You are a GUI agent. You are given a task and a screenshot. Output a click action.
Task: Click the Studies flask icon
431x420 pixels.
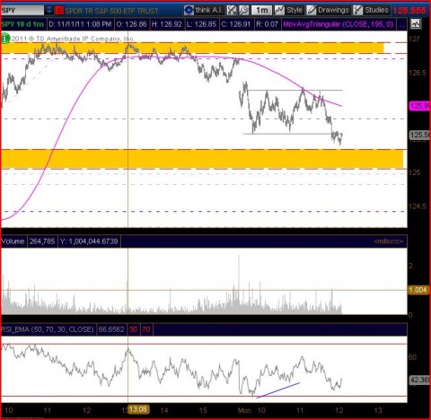tap(358, 11)
